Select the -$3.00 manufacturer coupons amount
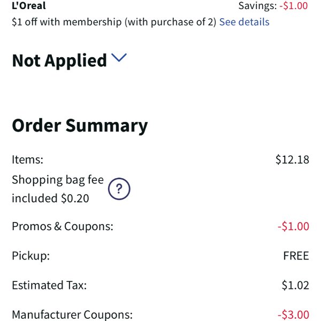The image size is (321, 321). pos(293,315)
